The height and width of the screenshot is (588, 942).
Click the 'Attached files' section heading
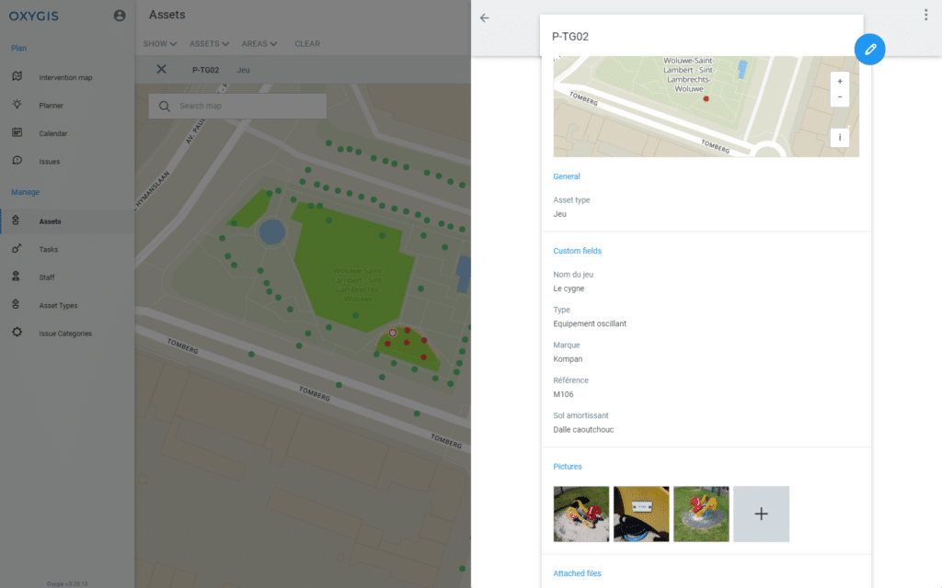[577, 573]
